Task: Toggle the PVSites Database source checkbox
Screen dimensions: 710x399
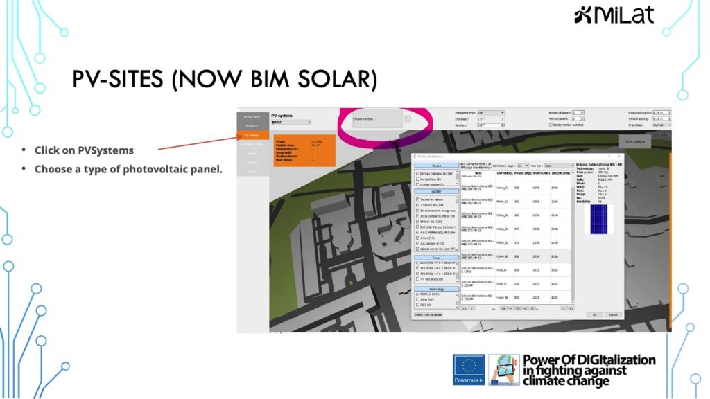Action: [416, 173]
